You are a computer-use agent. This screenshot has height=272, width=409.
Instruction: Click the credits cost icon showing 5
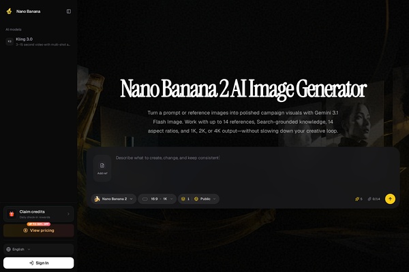tap(359, 199)
